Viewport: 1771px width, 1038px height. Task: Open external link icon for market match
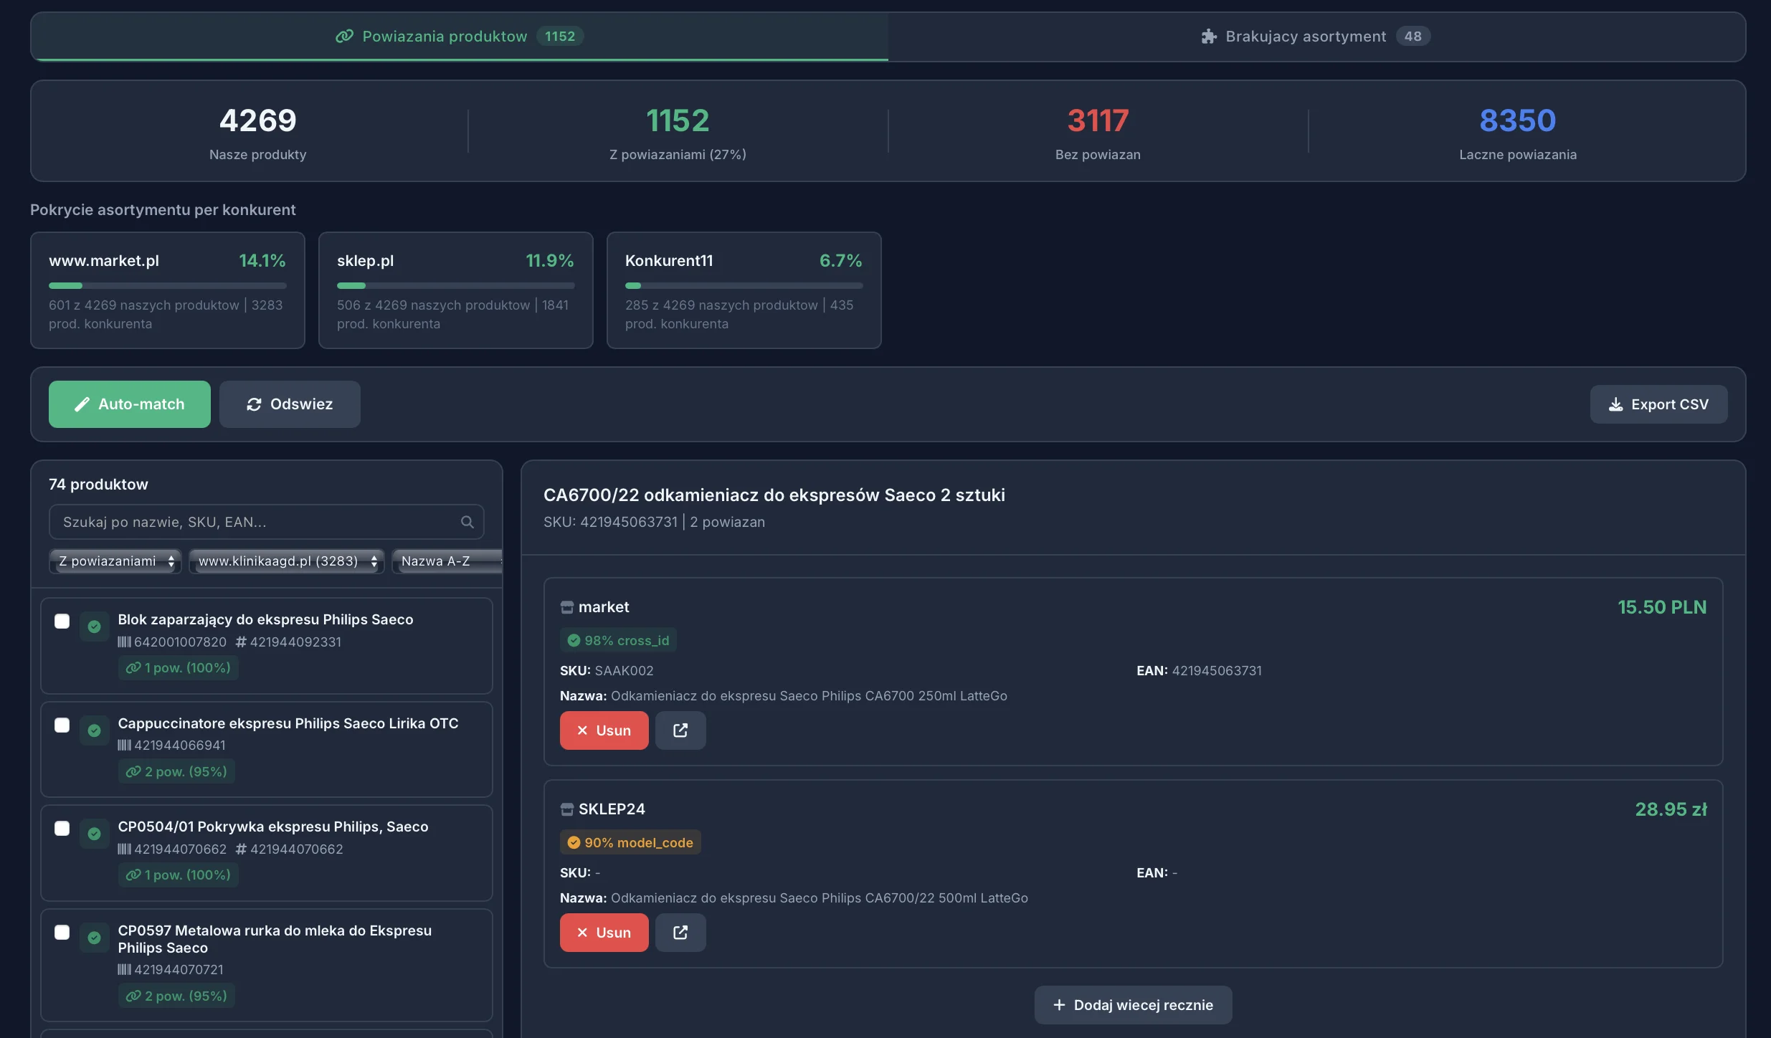(680, 730)
